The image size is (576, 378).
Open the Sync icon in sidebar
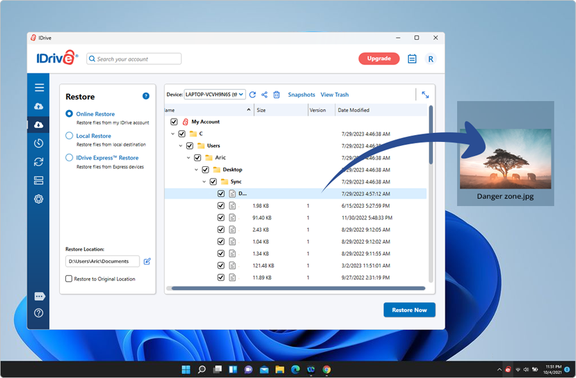tap(38, 162)
